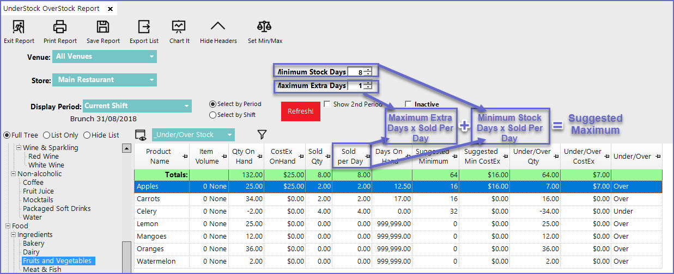The height and width of the screenshot is (274, 674).
Task: Click the Print Report printer icon
Action: tap(60, 27)
